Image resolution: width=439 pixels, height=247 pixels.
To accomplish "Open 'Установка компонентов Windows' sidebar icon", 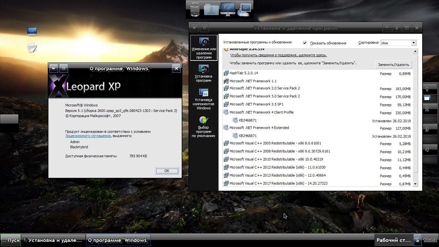I will pos(203,99).
